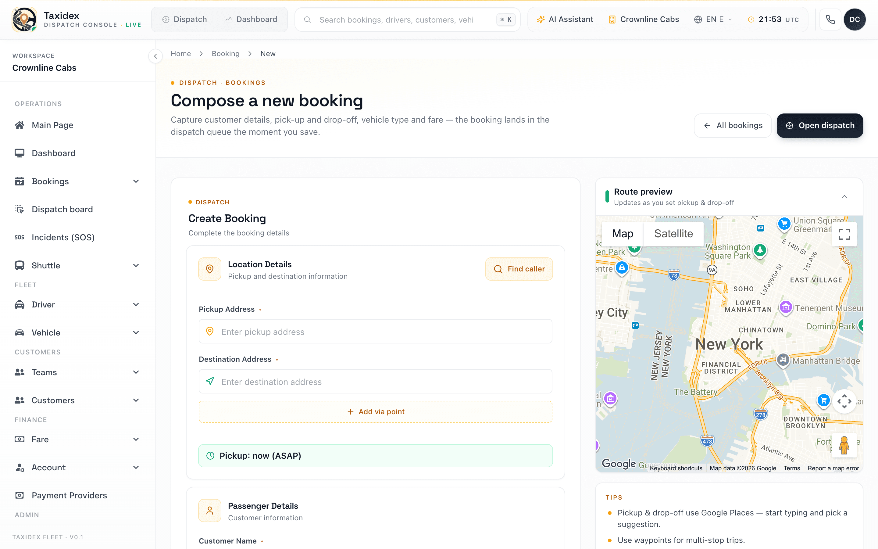Click the Tenement Museum map marker
Screen dimensions: 878x549
pos(786,308)
